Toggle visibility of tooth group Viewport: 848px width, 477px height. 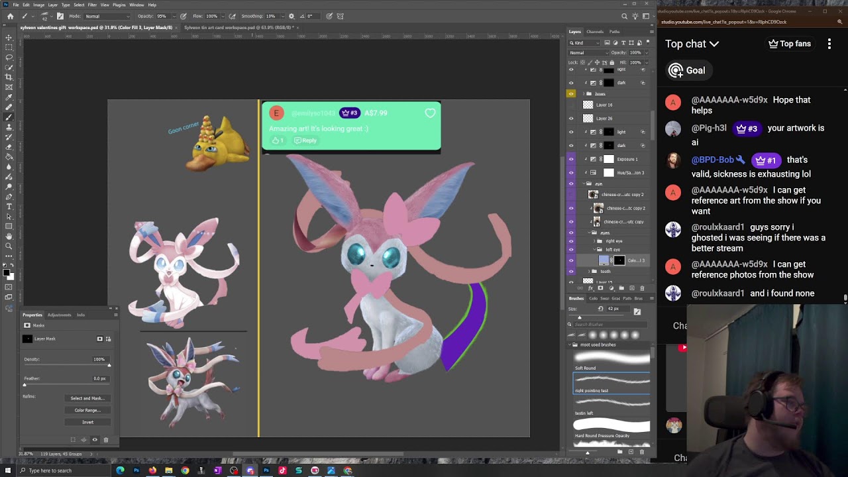pos(571,272)
